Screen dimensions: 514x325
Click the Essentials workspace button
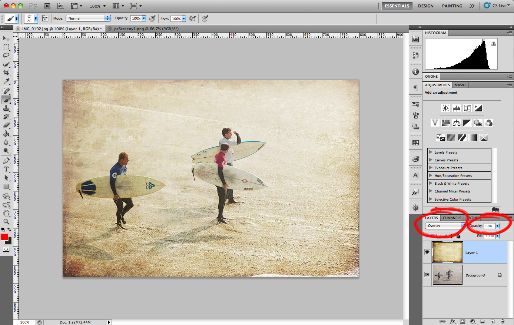pos(397,6)
